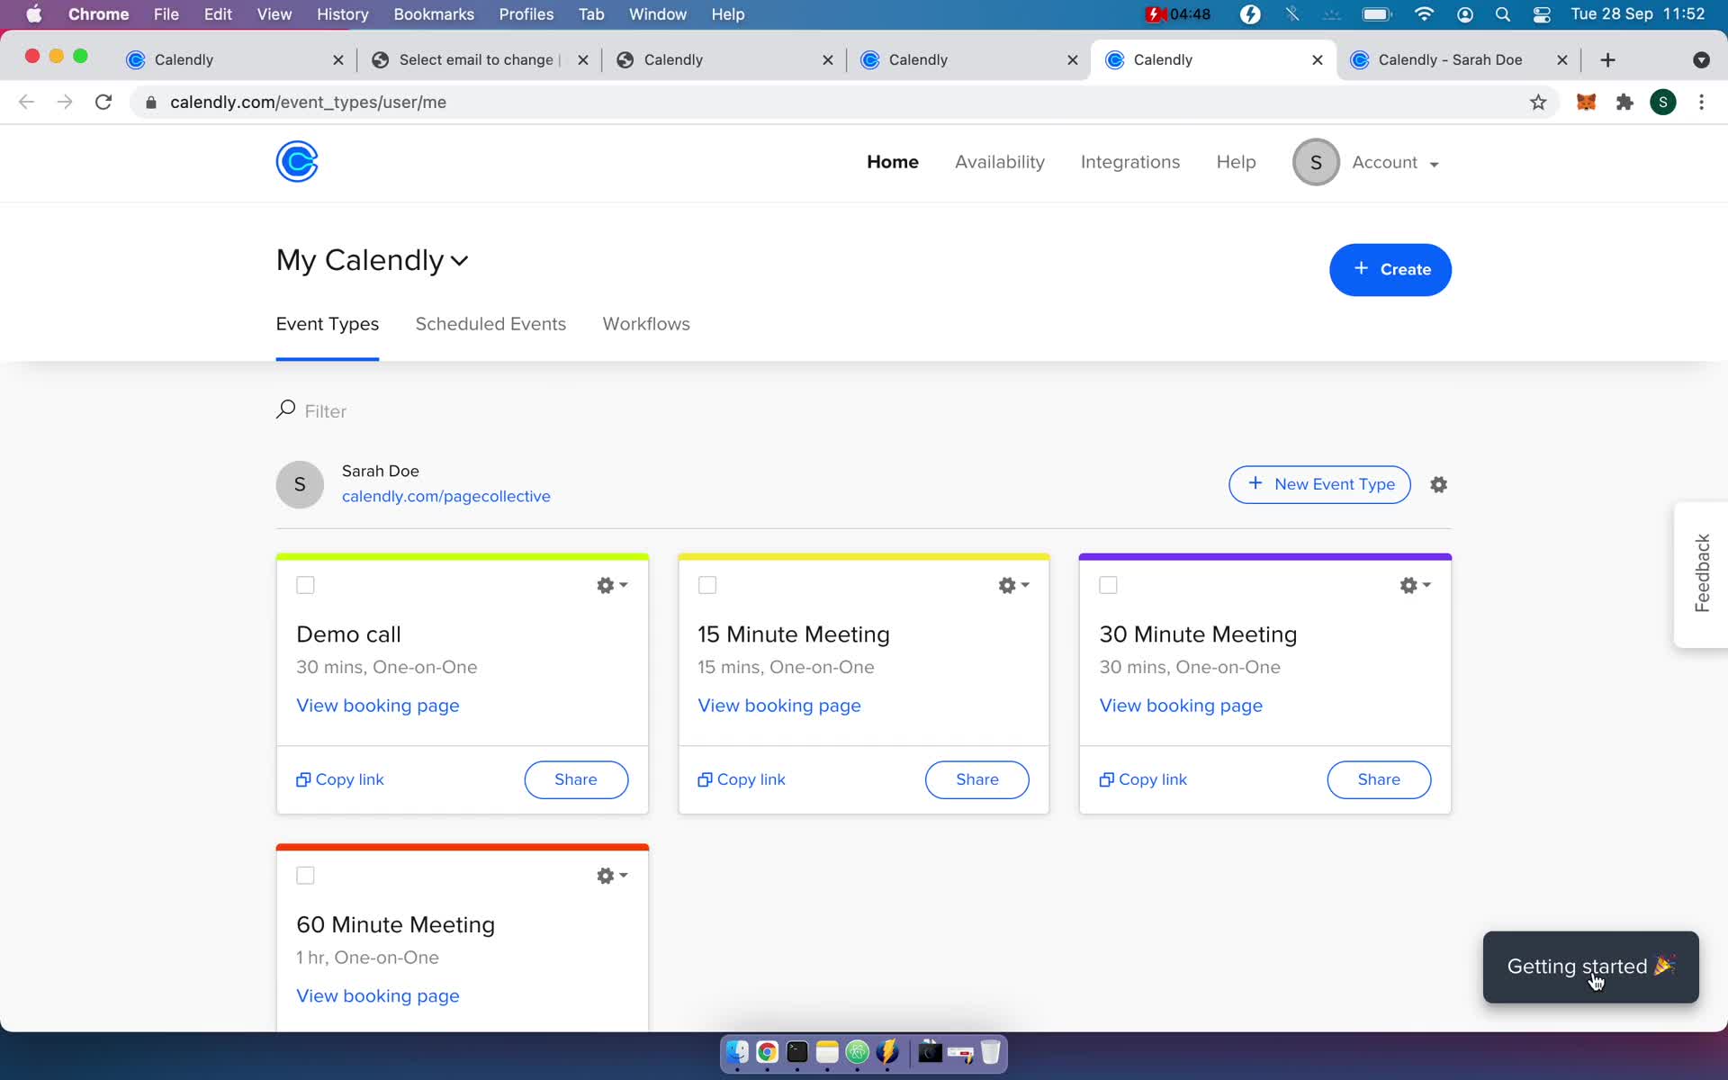Viewport: 1728px width, 1080px height.
Task: Toggle Demo call event type checkbox
Action: 306,585
